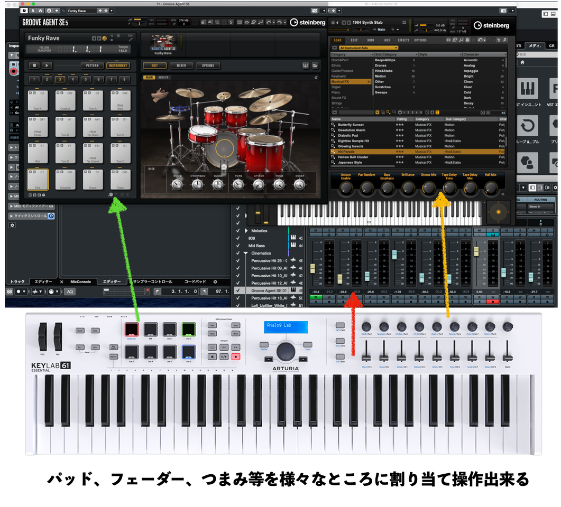Switch pads to Pattern mode
This screenshot has width=561, height=507.
(x=92, y=65)
